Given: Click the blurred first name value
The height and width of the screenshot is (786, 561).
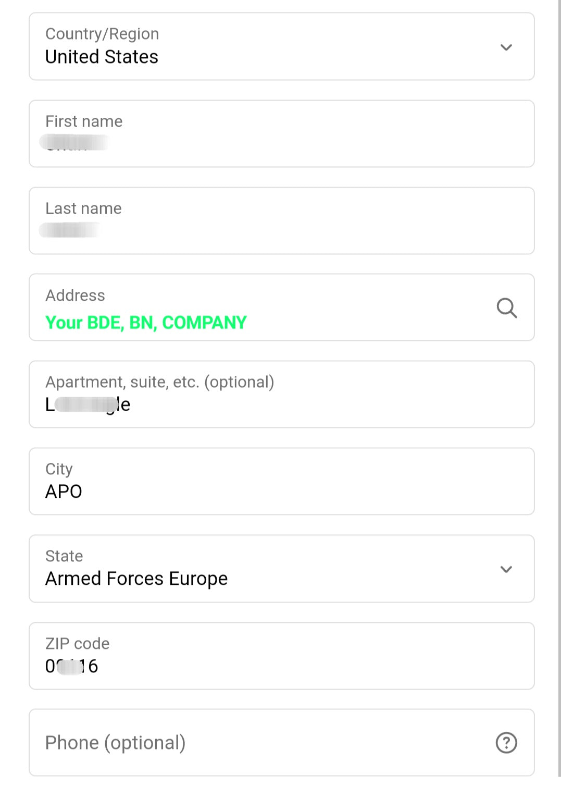Looking at the screenshot, I should [74, 142].
